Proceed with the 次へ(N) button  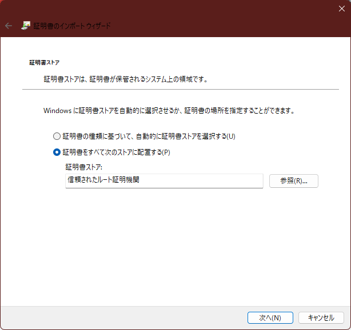pos(270,317)
